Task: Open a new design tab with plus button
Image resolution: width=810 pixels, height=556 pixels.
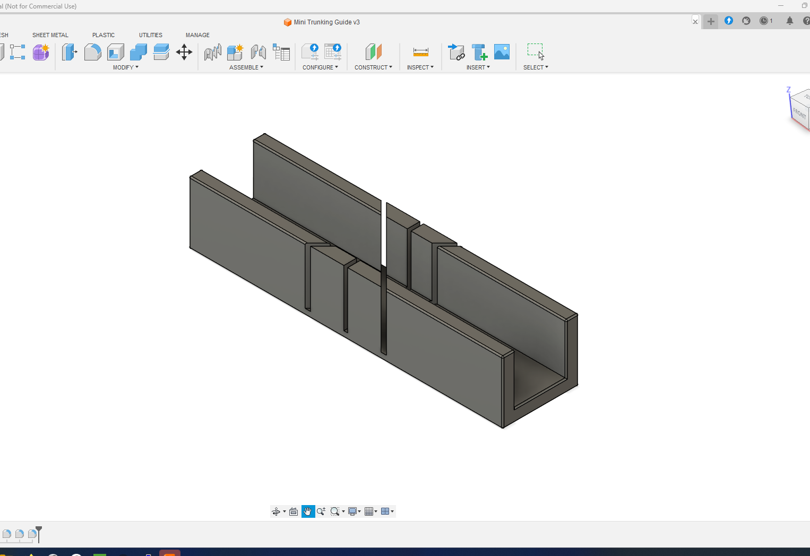Action: (711, 22)
